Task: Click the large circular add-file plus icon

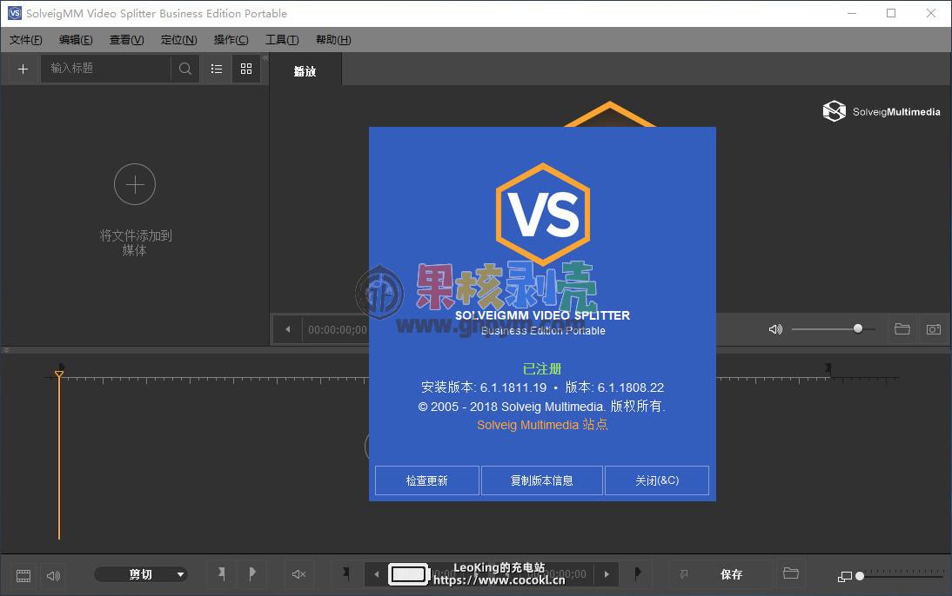Action: pyautogui.click(x=135, y=184)
